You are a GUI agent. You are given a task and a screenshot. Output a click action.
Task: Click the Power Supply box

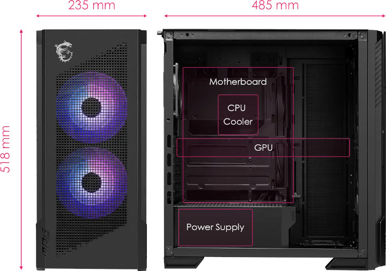click(x=216, y=228)
